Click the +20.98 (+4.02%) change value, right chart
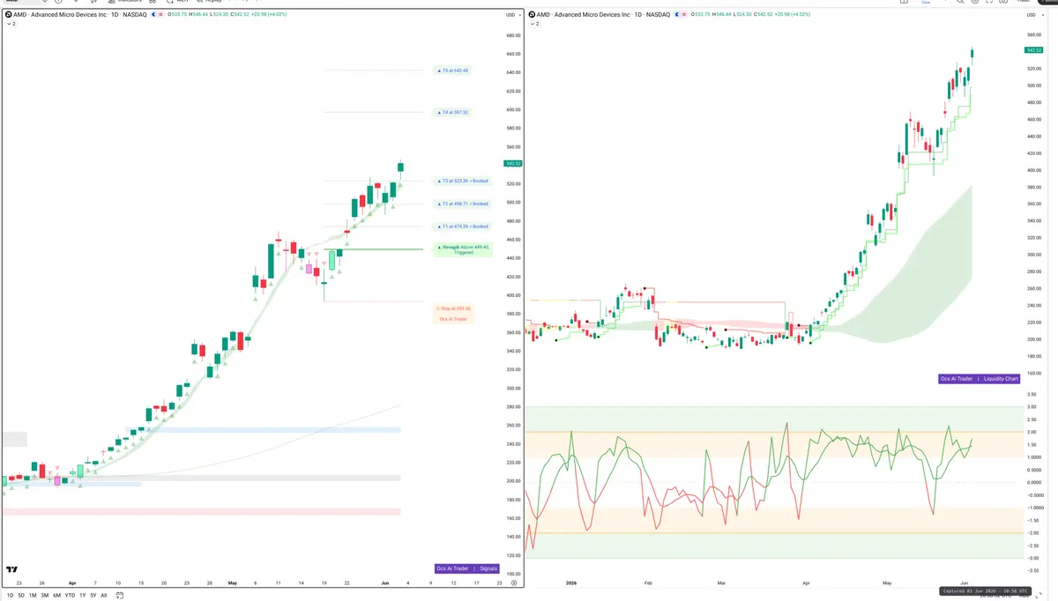 click(791, 15)
